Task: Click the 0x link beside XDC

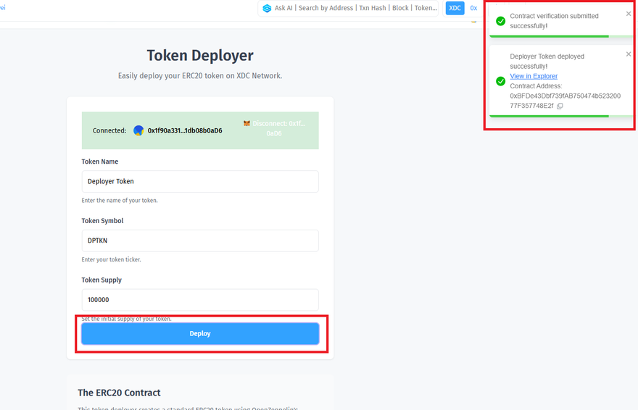Action: 473,8
